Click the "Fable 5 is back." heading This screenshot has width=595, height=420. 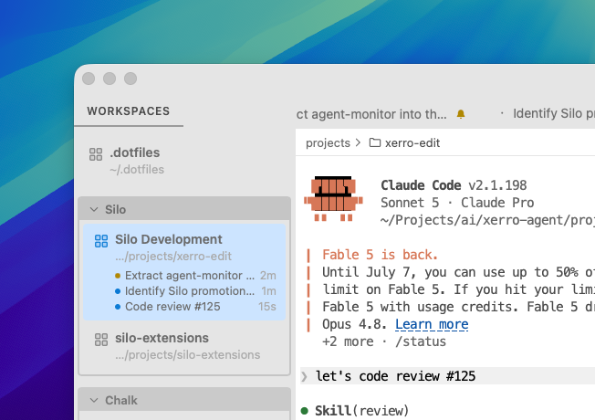380,255
